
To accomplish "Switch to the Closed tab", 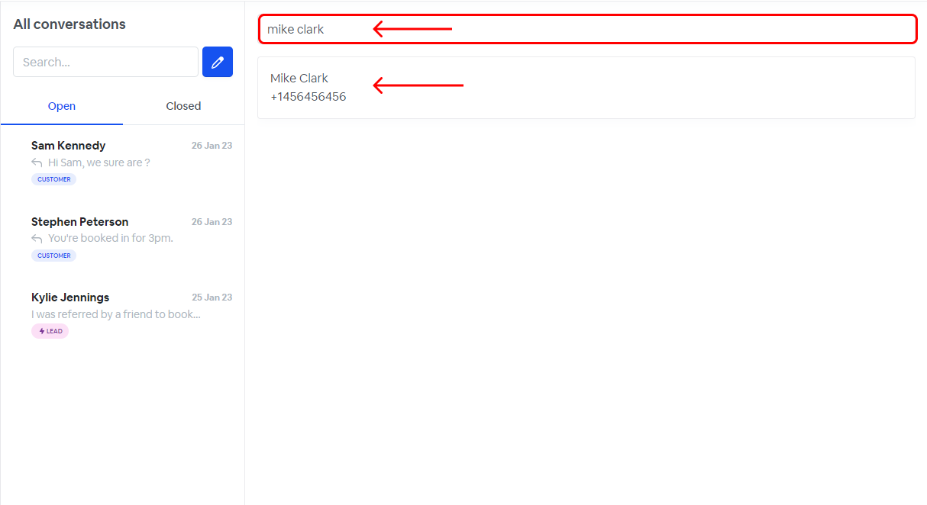I will 183,106.
